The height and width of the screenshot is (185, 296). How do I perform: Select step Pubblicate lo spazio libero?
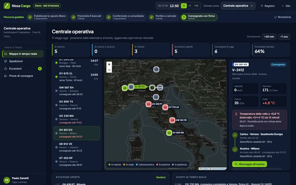(x=47, y=17)
